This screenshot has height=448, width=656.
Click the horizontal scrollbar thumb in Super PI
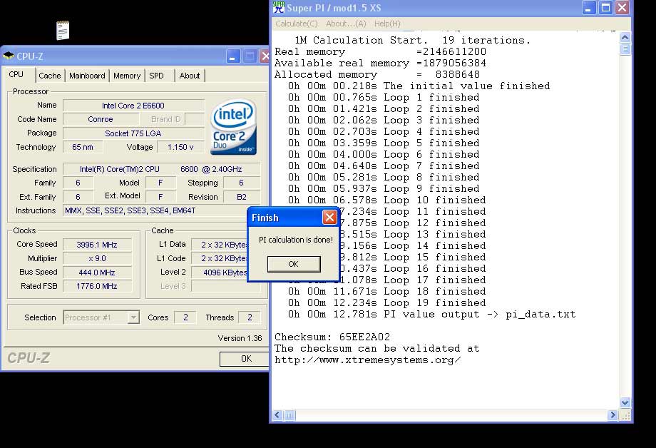289,415
